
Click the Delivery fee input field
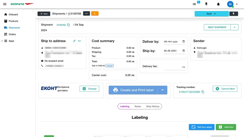(174, 67)
